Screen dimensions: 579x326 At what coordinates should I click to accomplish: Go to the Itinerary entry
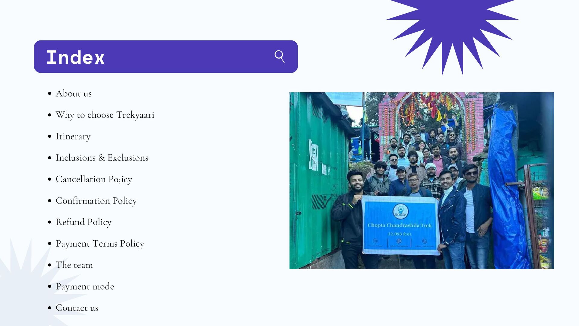(73, 136)
